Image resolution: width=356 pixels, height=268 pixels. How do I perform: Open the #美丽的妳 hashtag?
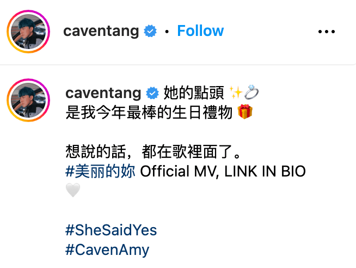tap(100, 171)
